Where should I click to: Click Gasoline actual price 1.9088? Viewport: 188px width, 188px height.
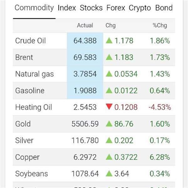coord(85,91)
